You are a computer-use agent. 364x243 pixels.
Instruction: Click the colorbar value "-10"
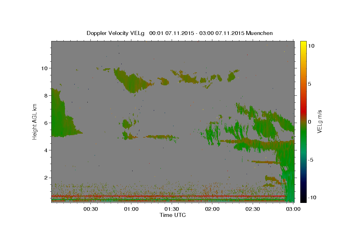[x=312, y=197]
